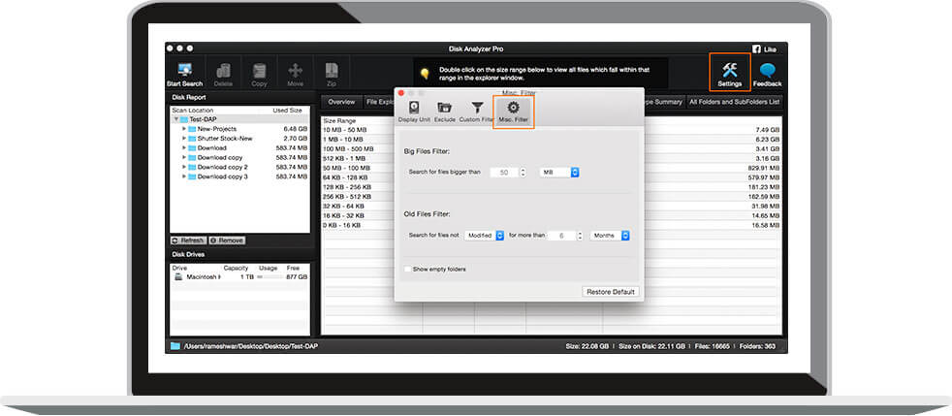Select the 64 KB - 128 KB range row
The width and height of the screenshot is (952, 416).
[x=346, y=177]
